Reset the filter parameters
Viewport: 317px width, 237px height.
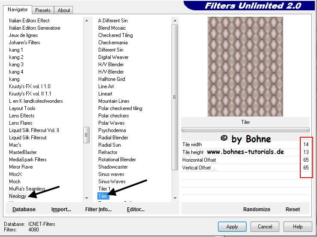coord(293,209)
